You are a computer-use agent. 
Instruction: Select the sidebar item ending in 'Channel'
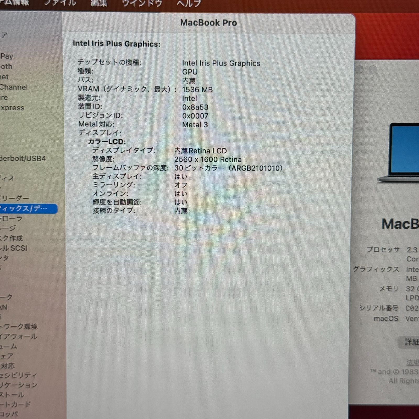click(x=14, y=87)
